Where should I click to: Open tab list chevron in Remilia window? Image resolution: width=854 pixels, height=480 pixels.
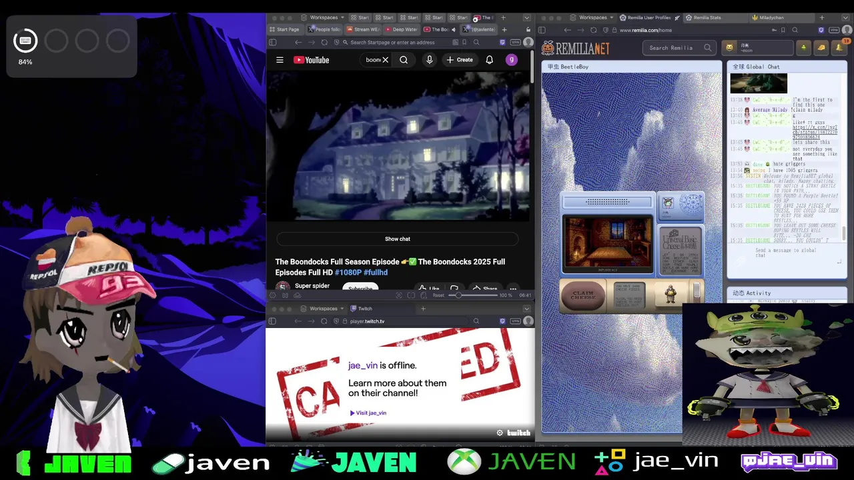(845, 17)
